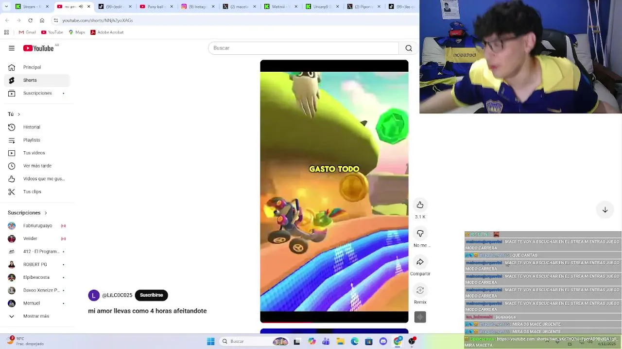Open the Remix option
The image size is (622, 349).
click(420, 290)
